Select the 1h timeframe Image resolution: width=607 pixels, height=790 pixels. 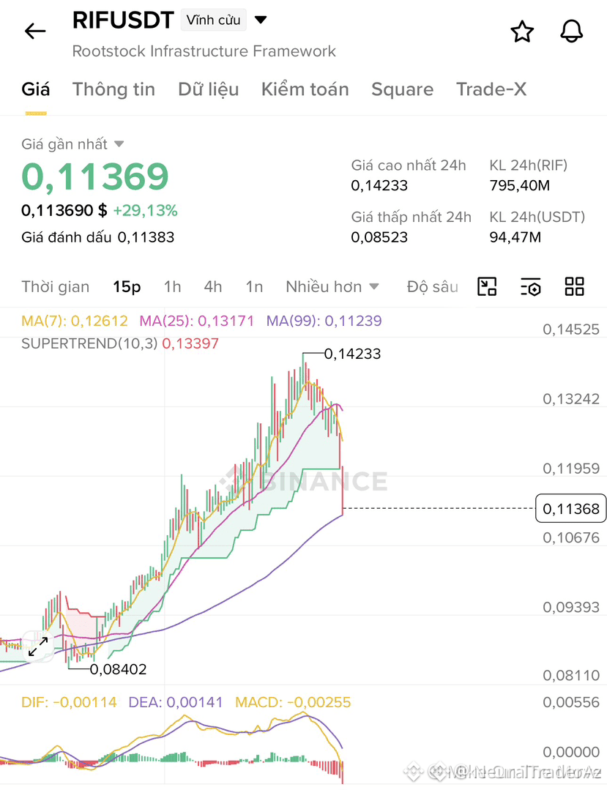pos(172,287)
